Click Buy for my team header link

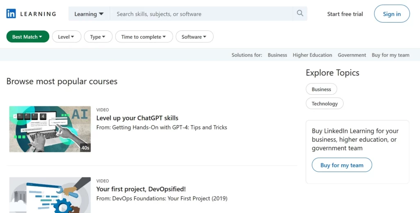(x=390, y=55)
